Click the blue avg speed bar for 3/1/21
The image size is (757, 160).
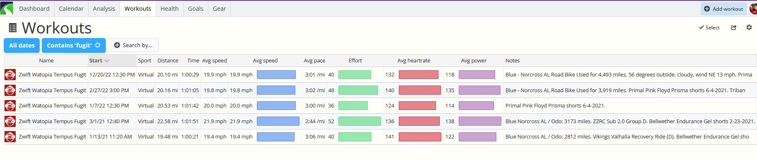click(278, 121)
